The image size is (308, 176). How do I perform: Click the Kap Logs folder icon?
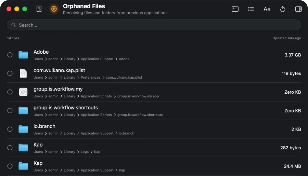pyautogui.click(x=23, y=148)
